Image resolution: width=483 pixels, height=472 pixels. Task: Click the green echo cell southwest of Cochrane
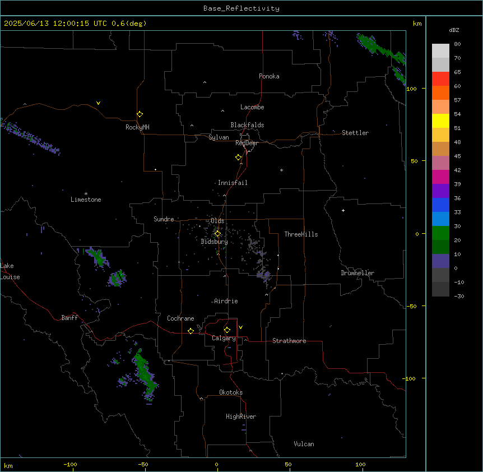[x=143, y=372]
